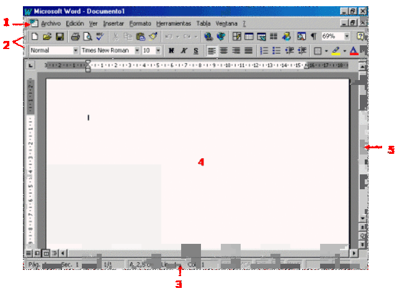Open the Tabla menu
Screen dimensions: 397x291
(203, 24)
